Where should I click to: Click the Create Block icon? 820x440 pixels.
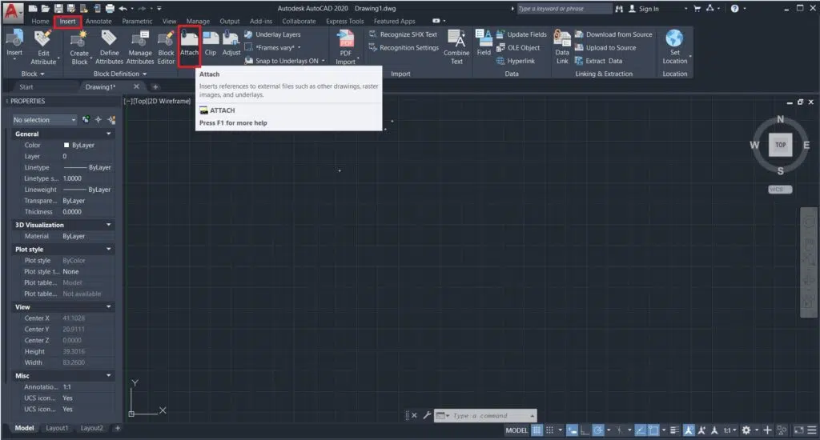[x=79, y=46]
